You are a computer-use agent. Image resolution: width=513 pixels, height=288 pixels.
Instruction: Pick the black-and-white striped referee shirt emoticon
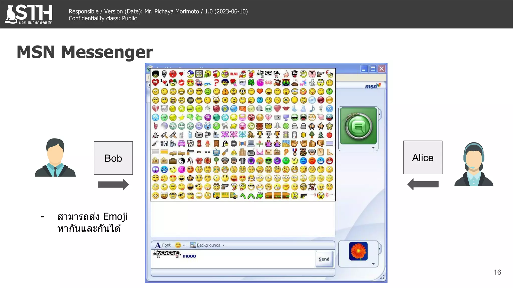coord(242,161)
